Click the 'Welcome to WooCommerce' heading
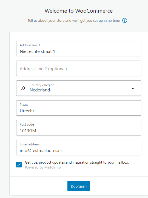 [79, 11]
